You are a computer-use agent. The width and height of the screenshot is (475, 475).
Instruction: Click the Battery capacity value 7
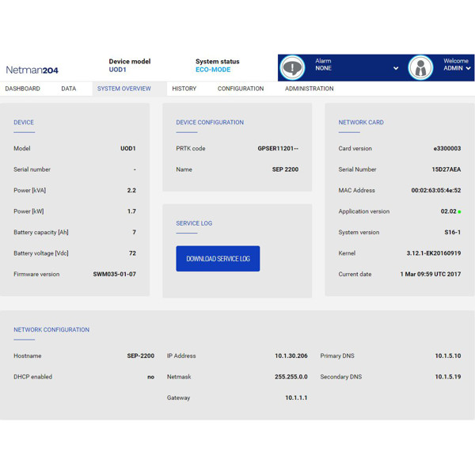135,232
